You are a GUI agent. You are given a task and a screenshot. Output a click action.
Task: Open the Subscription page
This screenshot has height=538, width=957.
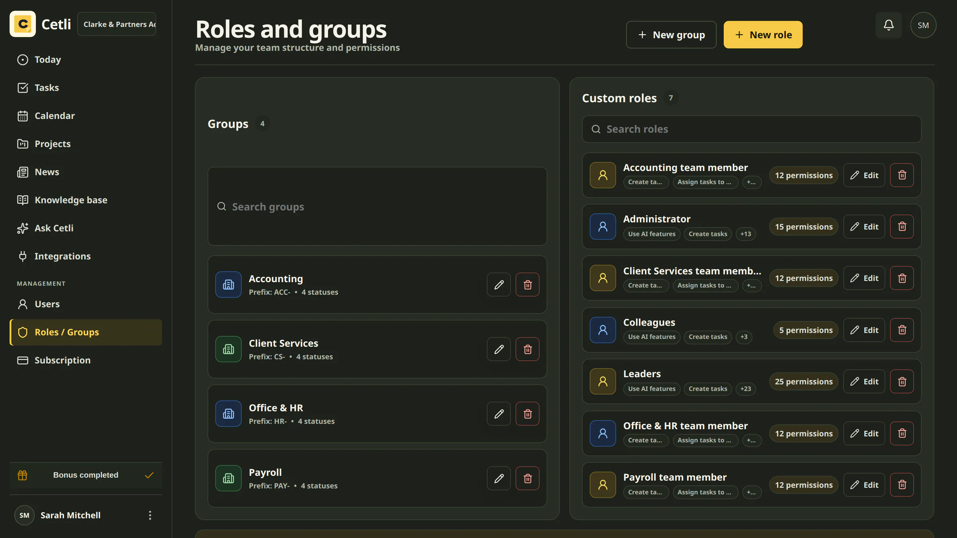86,360
